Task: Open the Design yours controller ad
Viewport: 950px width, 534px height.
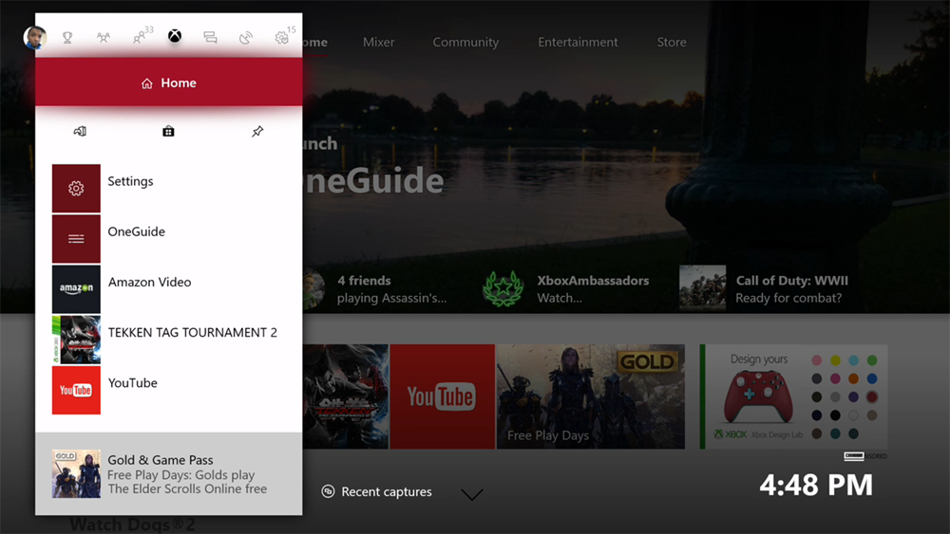Action: 793,396
